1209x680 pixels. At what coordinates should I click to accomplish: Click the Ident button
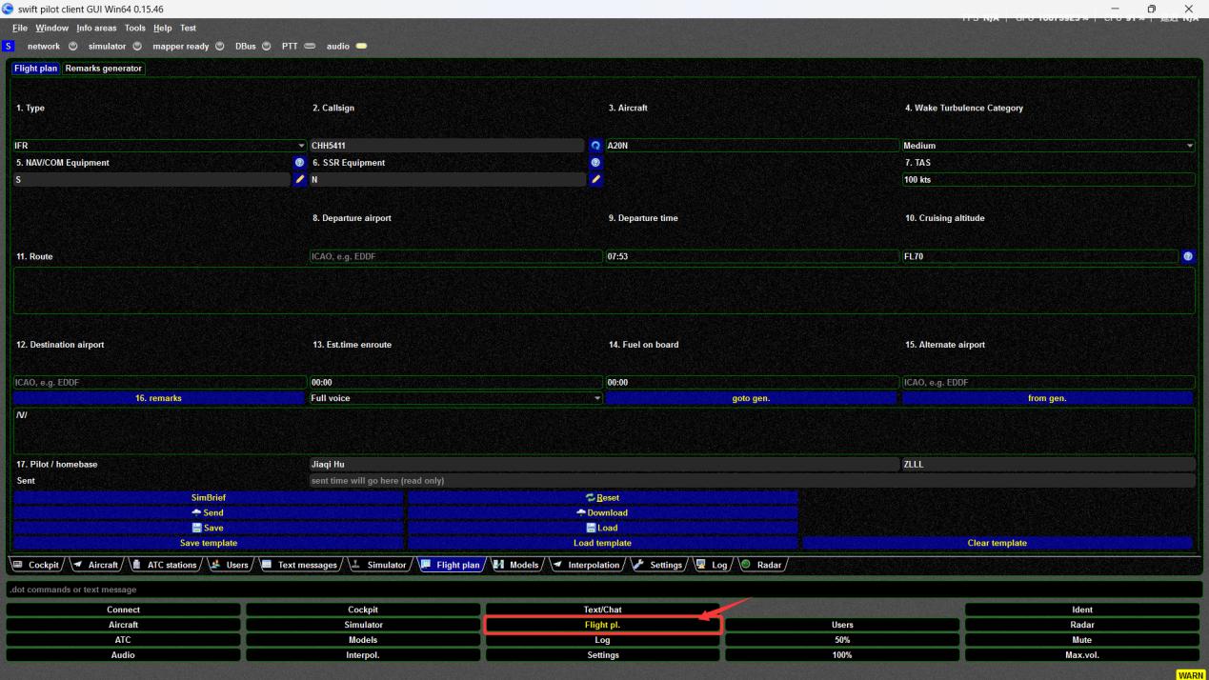coord(1082,610)
